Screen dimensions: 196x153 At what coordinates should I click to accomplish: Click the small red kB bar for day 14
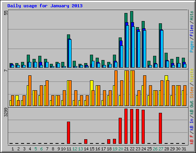(x=86, y=142)
